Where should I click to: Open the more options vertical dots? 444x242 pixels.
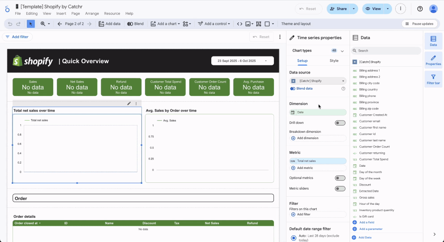pyautogui.click(x=401, y=9)
